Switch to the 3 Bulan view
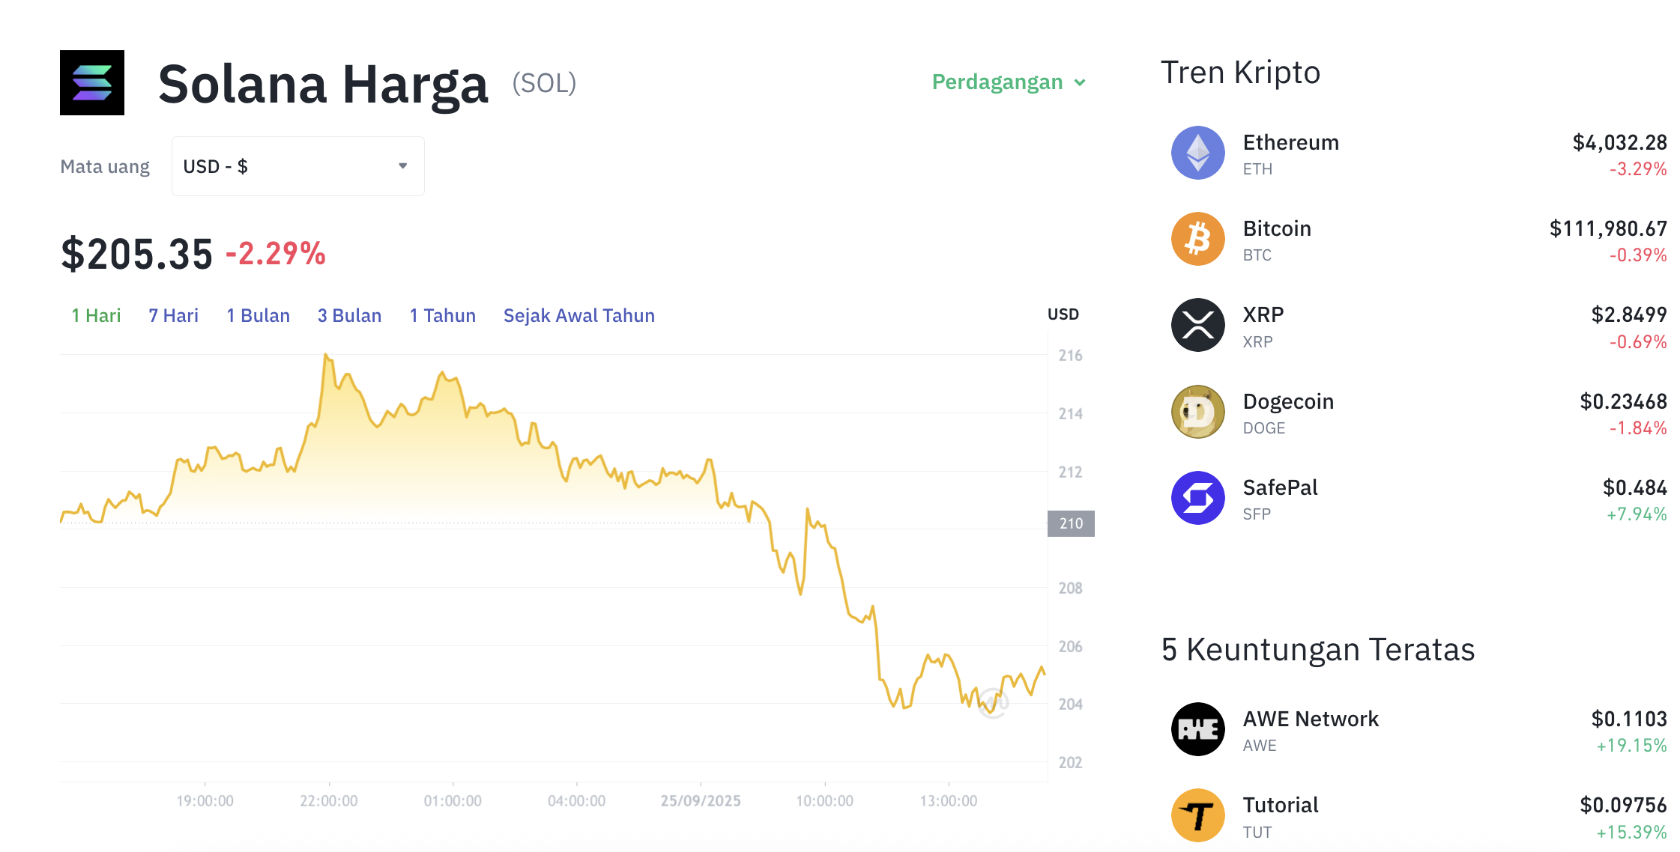Screen dimensions: 1680x852 [x=348, y=315]
